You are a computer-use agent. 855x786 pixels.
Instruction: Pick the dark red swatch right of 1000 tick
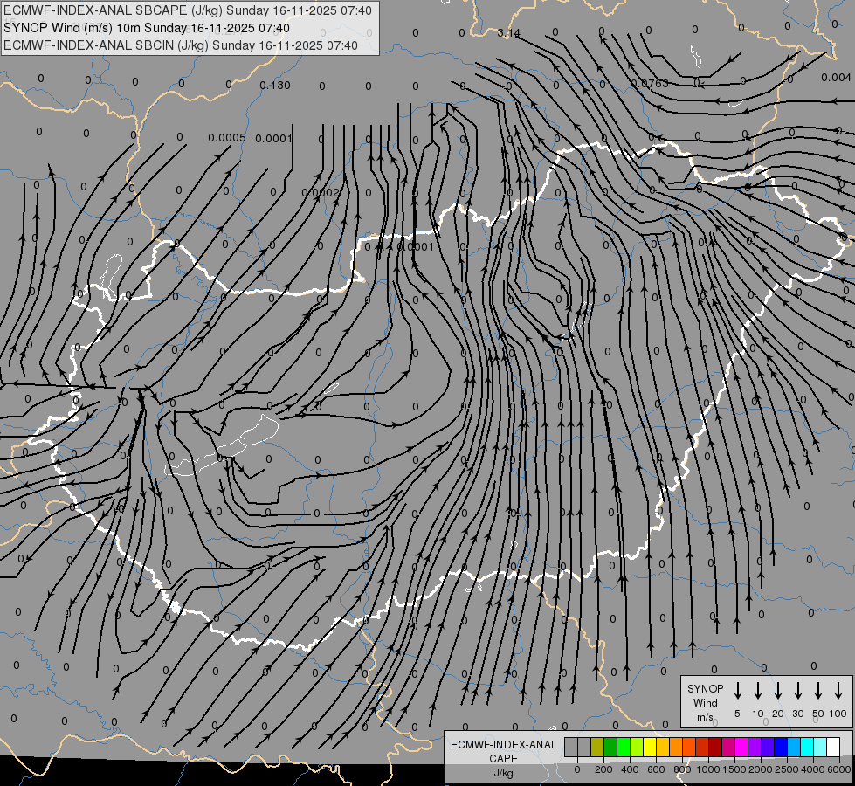click(715, 748)
